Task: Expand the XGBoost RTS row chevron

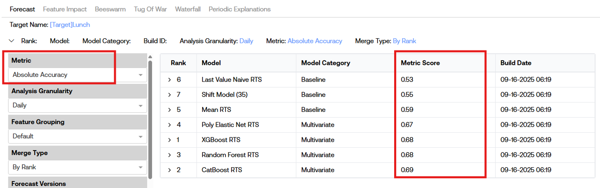Action: click(x=170, y=140)
